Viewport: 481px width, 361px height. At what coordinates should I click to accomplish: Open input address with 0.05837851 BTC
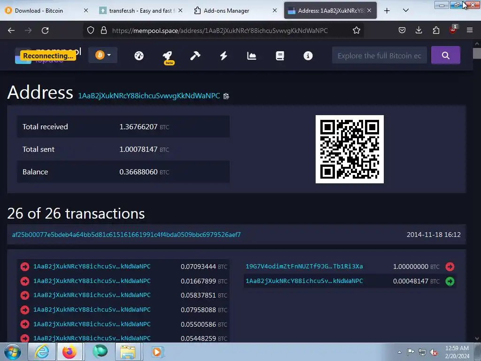coord(92,295)
